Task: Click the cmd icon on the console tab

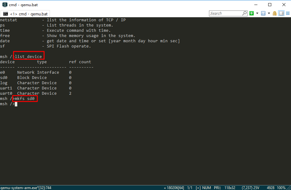Action: [x=5, y=14]
